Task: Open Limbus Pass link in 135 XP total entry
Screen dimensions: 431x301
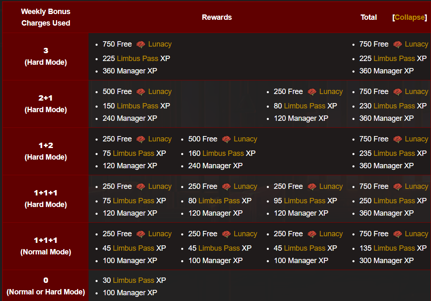Action: click(x=394, y=248)
